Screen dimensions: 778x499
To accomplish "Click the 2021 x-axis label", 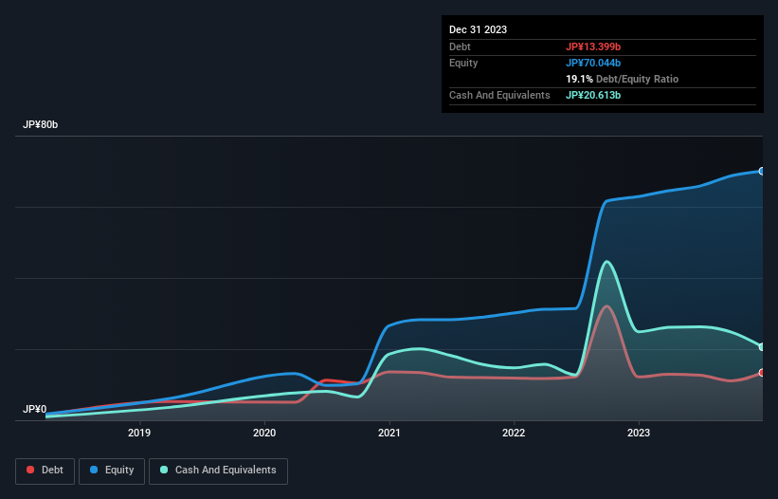I will 389,433.
